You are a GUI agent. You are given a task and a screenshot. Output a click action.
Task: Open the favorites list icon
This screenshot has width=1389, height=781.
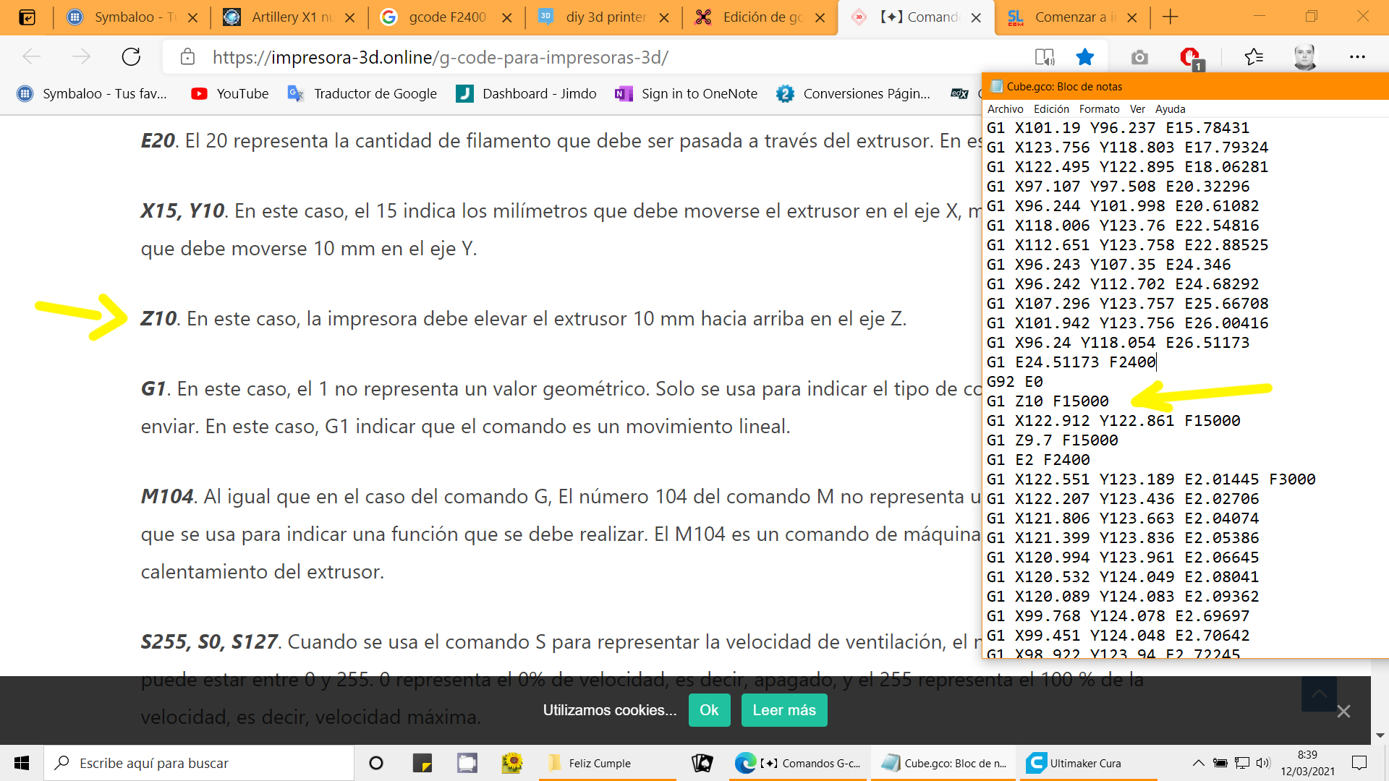pos(1254,57)
